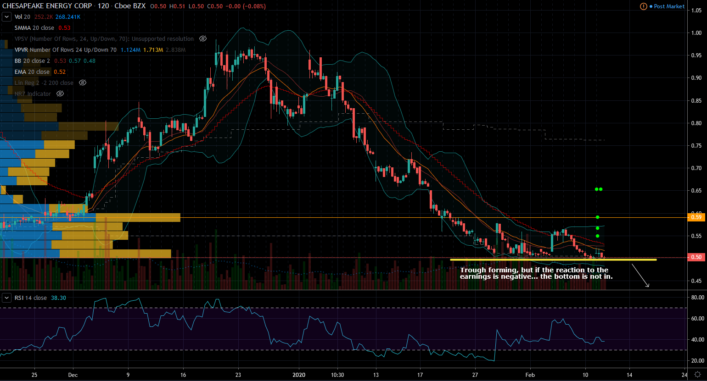Select the yellow horizontal support line
Screen dimensions: 707x381
[x=551, y=260]
